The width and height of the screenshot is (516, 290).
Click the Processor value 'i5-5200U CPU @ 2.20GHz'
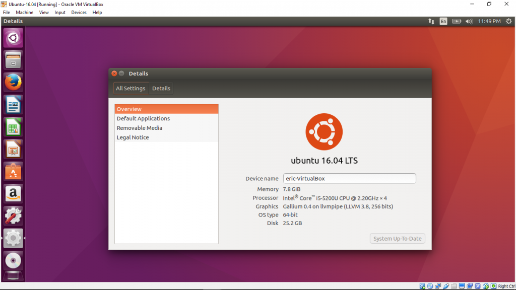coord(347,198)
